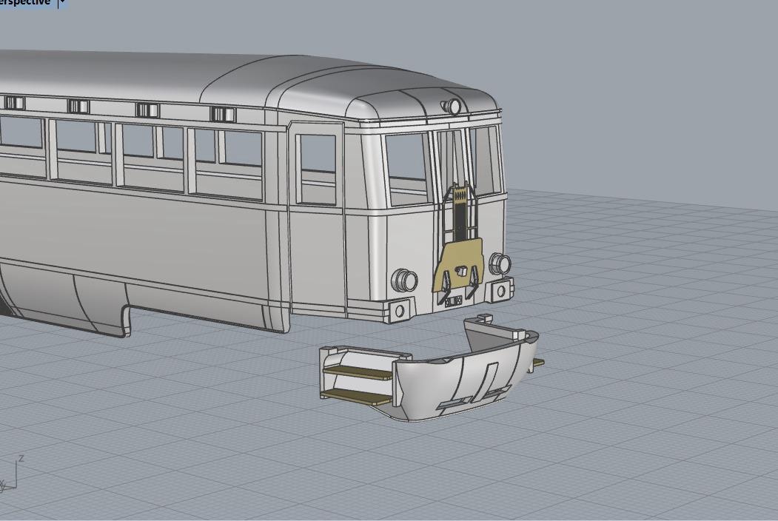The height and width of the screenshot is (521, 778).
Task: Select the lower right front headlamp
Action: [x=500, y=263]
